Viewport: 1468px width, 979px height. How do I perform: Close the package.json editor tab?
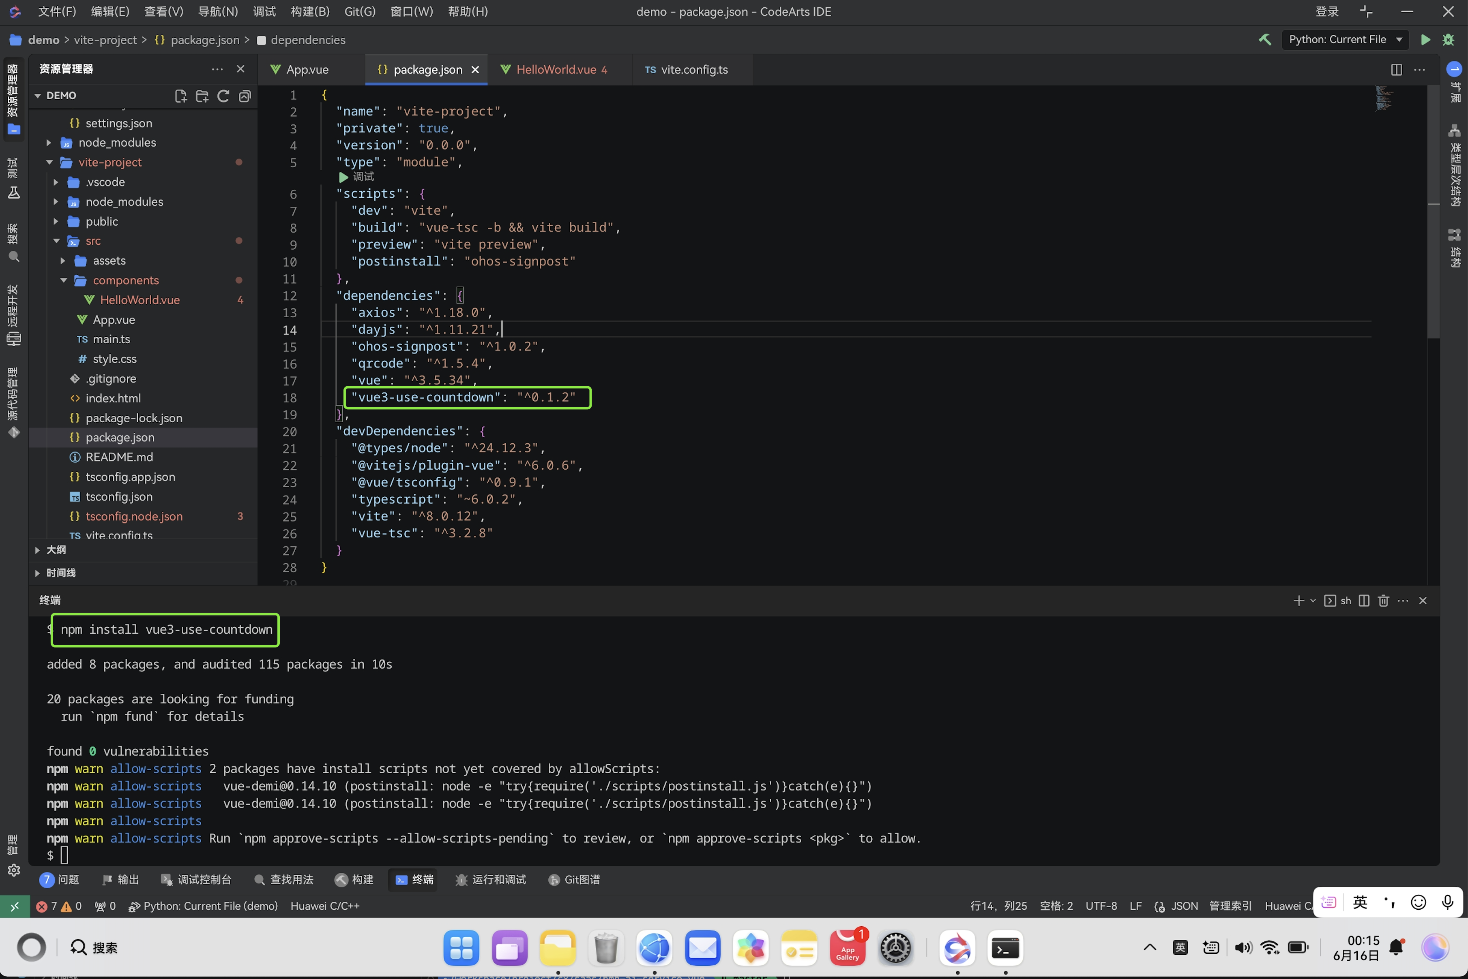tap(475, 70)
